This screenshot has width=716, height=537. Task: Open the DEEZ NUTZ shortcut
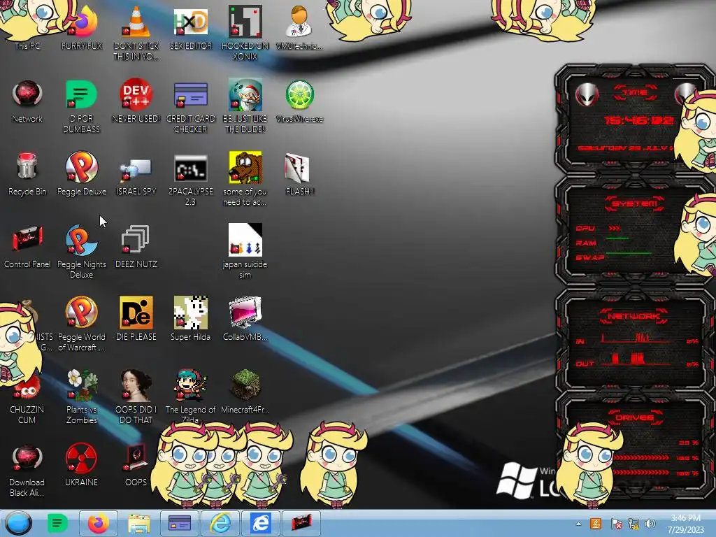tap(136, 246)
